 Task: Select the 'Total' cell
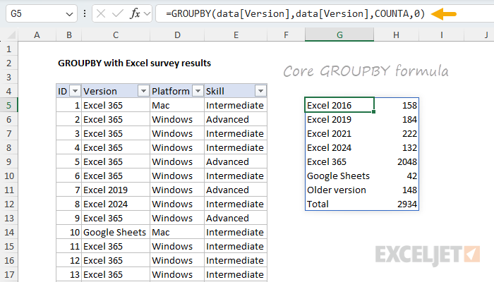click(339, 204)
